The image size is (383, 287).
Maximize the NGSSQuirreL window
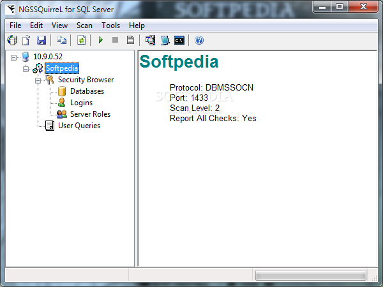point(340,7)
